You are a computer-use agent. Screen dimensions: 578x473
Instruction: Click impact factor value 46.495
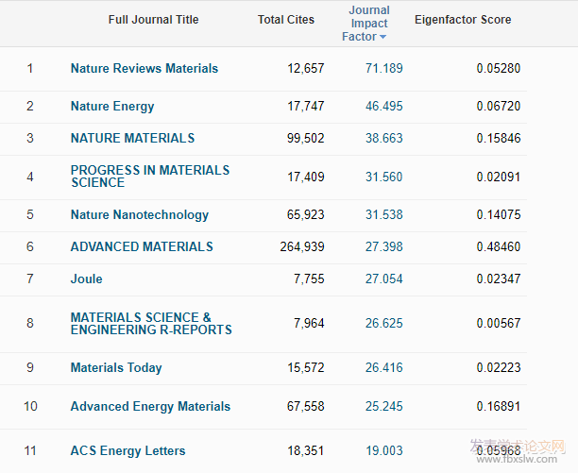[384, 107]
